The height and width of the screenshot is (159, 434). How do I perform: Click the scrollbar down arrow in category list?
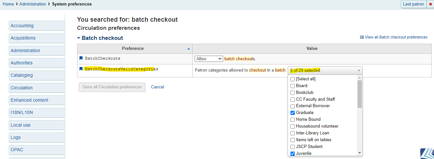(360, 153)
